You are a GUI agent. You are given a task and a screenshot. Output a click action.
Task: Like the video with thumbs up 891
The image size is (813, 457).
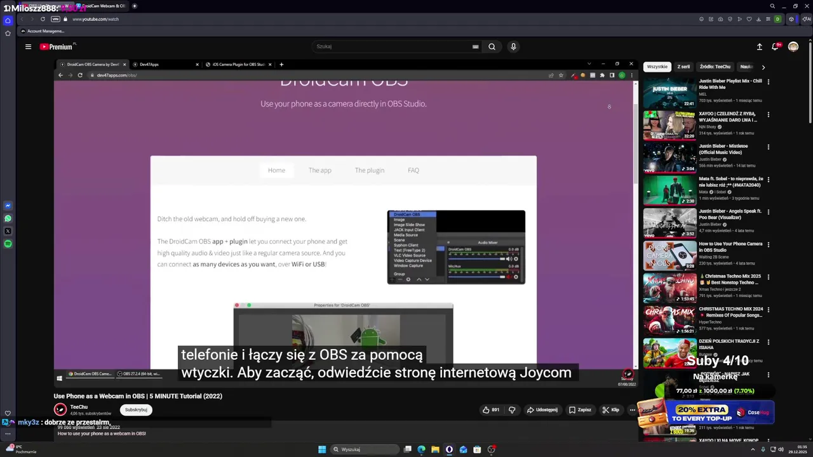tap(491, 410)
